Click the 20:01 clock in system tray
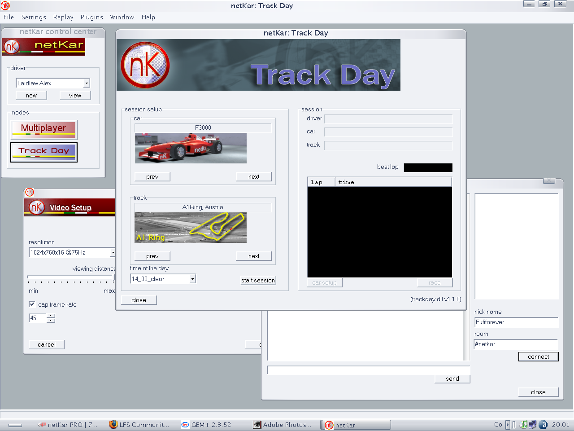Image resolution: width=574 pixels, height=431 pixels. [561, 425]
